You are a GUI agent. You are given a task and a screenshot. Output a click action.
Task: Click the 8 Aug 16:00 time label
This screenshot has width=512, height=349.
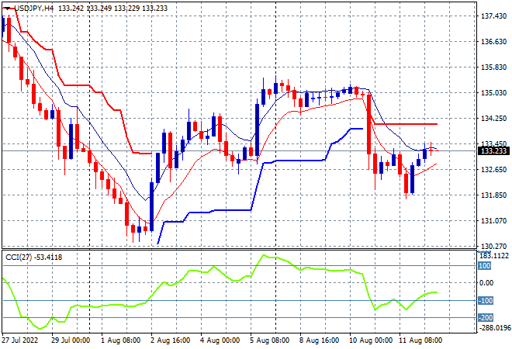pyautogui.click(x=319, y=340)
